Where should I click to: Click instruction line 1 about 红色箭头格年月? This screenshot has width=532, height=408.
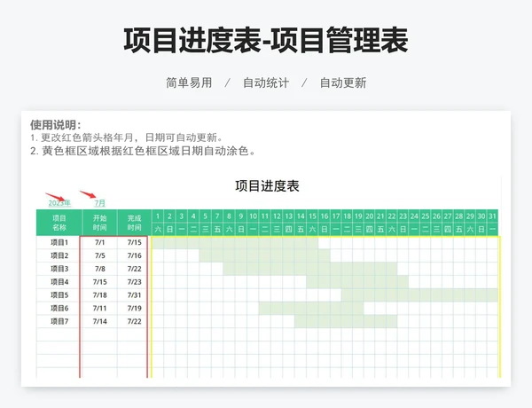pyautogui.click(x=127, y=137)
